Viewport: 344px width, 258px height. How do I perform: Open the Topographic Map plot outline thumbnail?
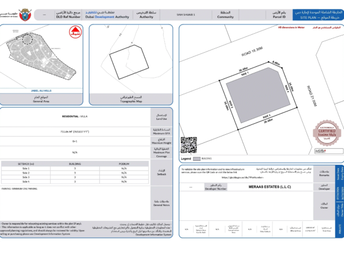pyautogui.click(x=131, y=59)
